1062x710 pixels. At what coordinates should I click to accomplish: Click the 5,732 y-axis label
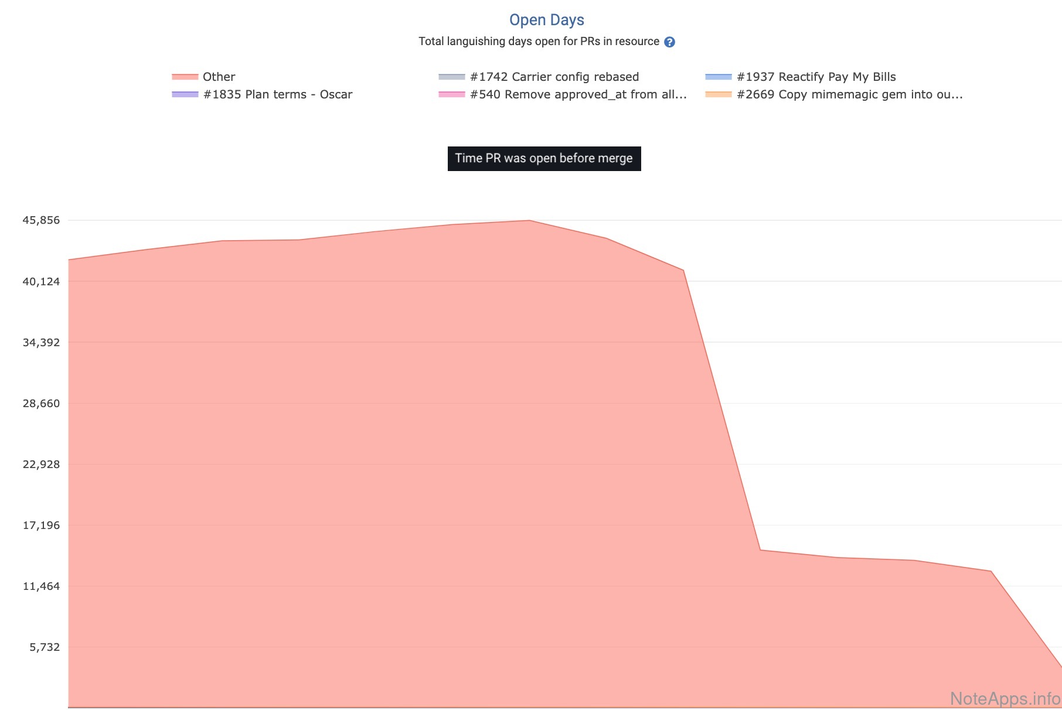[45, 647]
